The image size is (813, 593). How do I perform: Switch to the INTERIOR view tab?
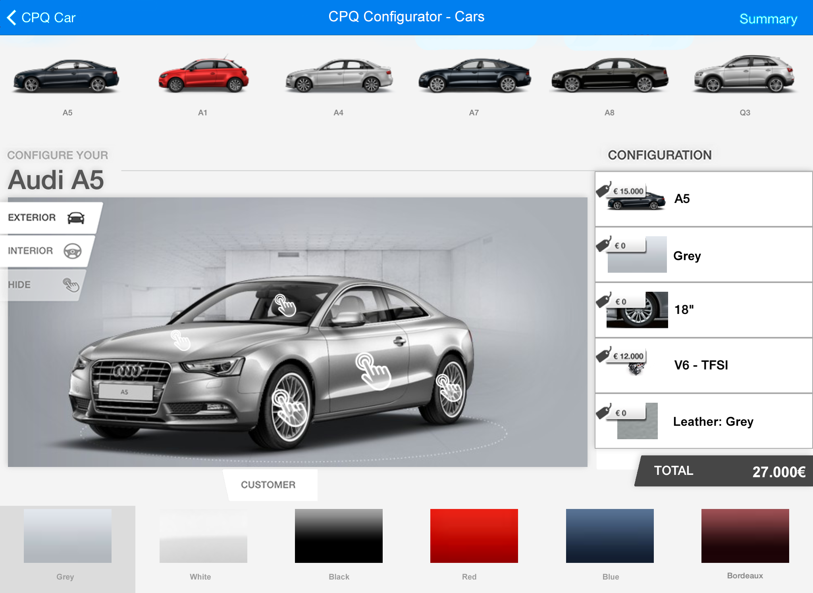[x=44, y=251]
